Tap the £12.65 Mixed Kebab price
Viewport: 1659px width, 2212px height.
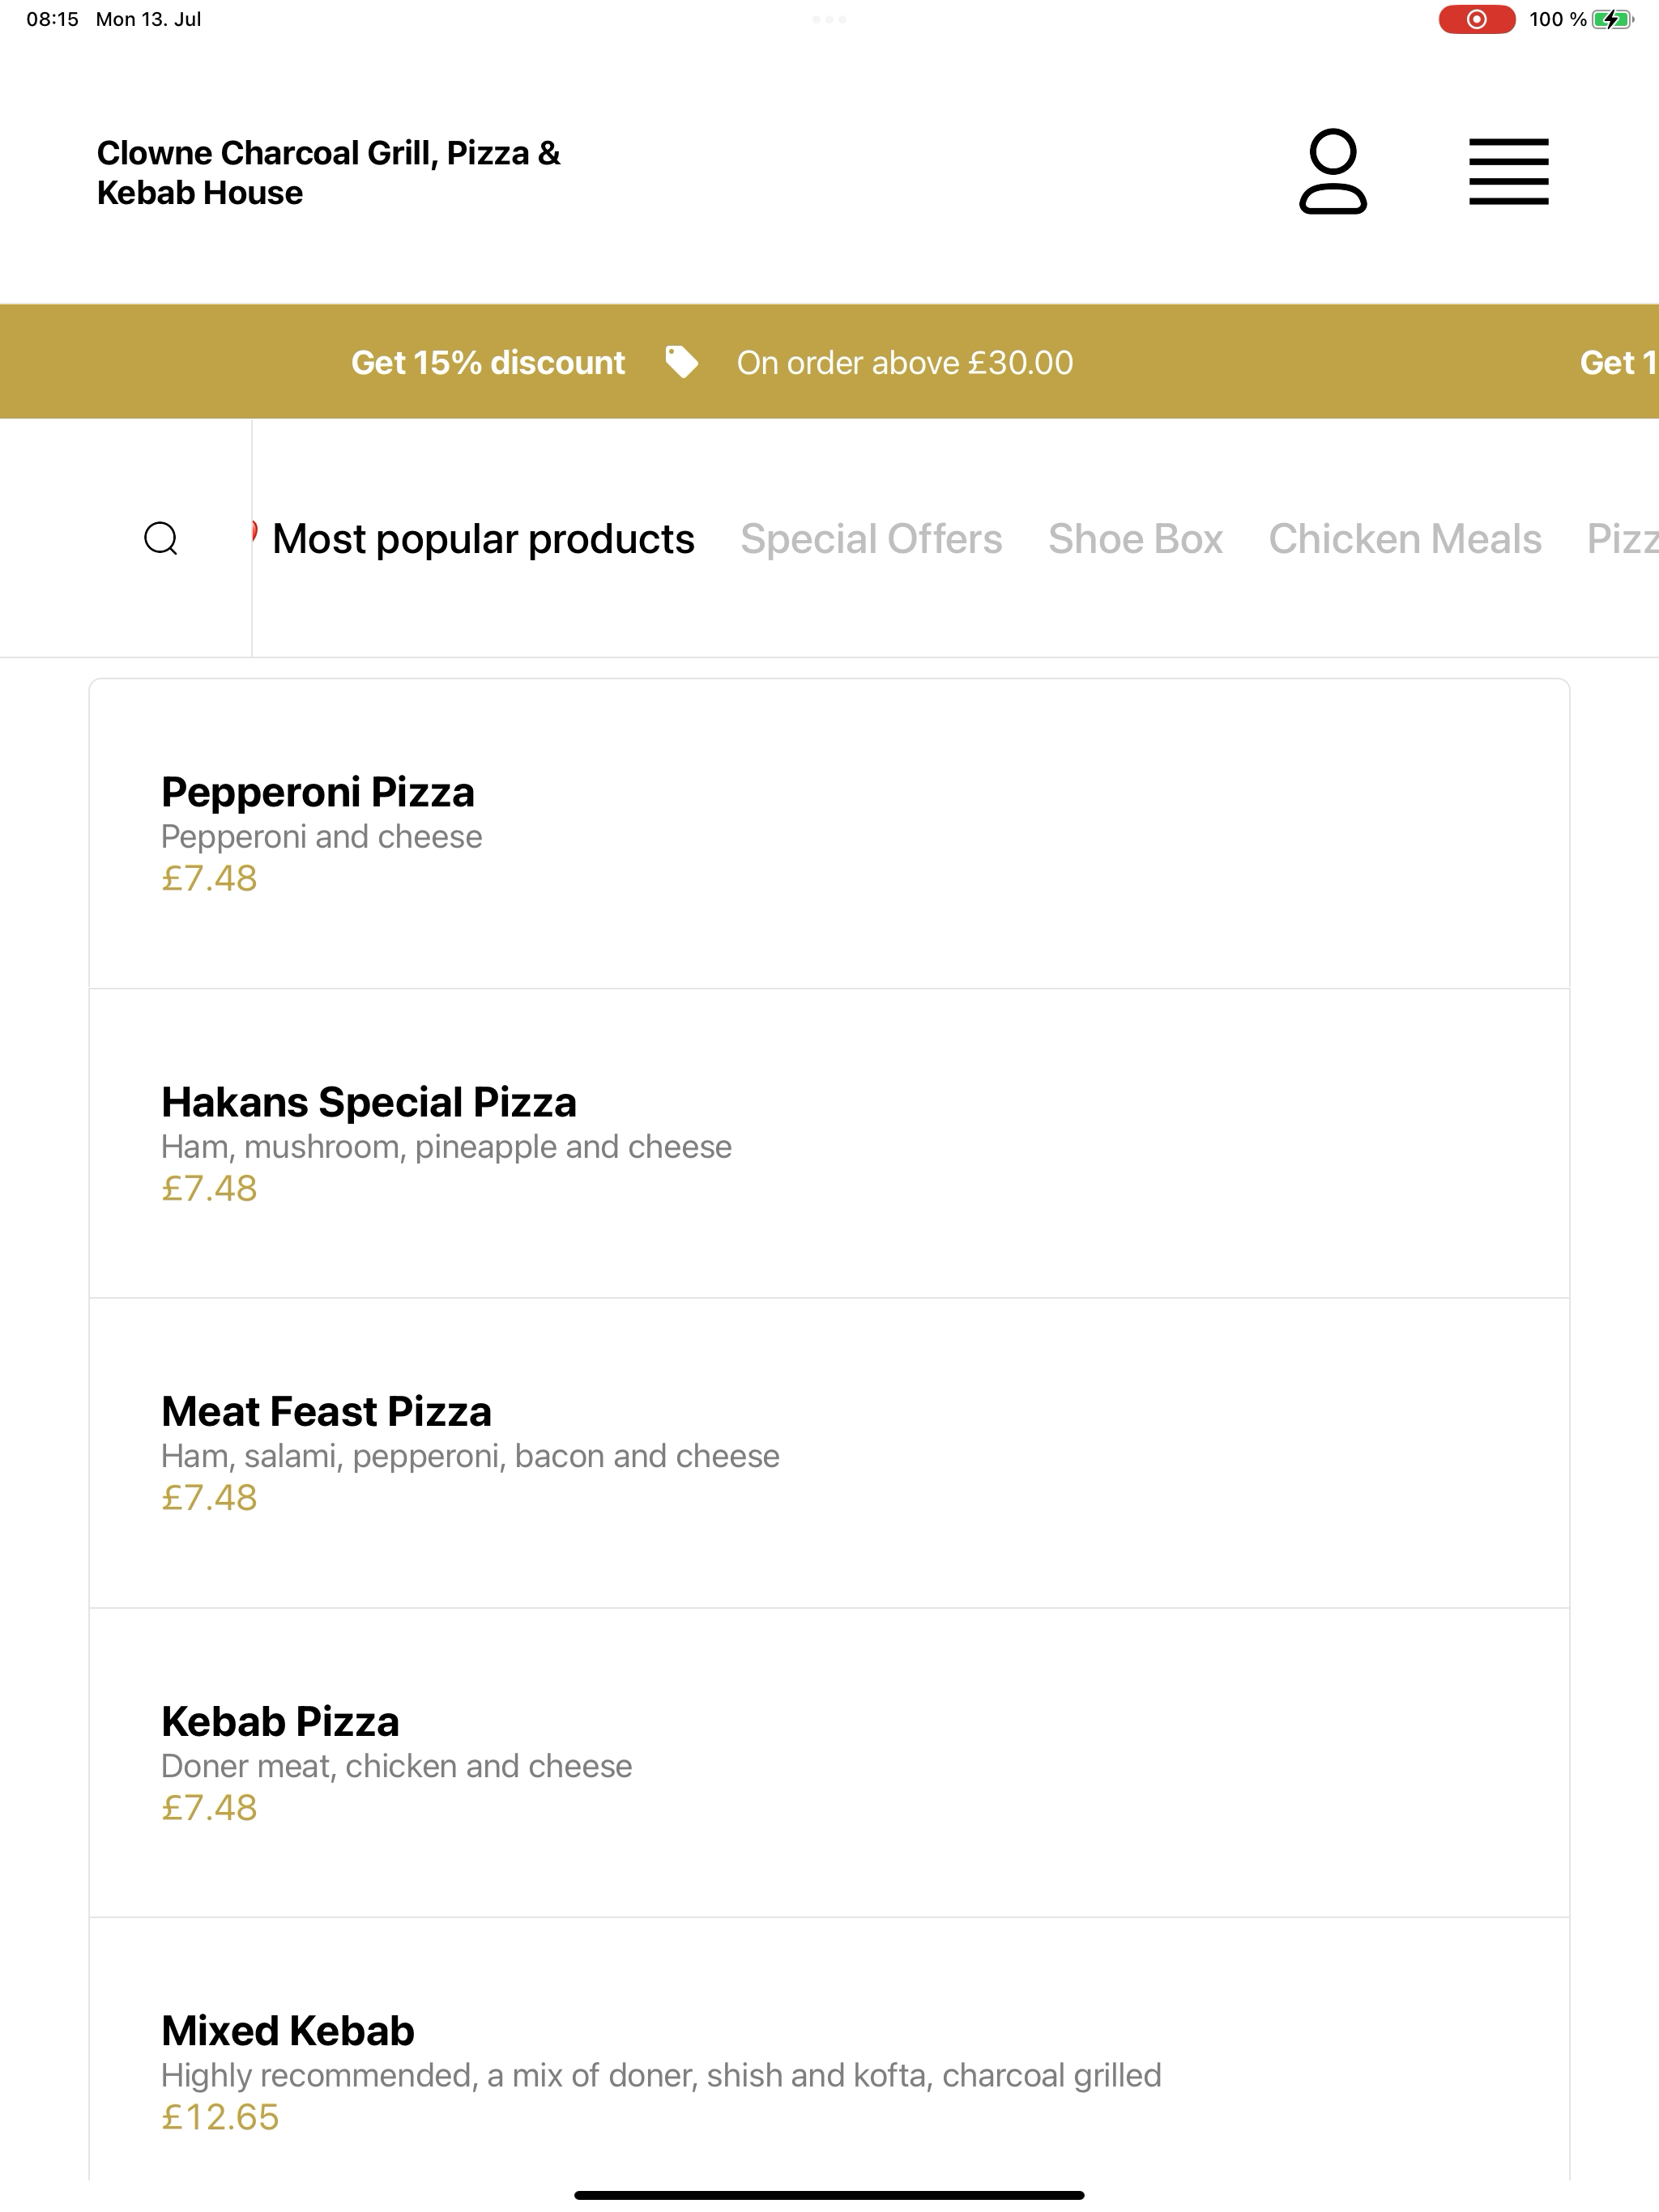pyautogui.click(x=220, y=2117)
